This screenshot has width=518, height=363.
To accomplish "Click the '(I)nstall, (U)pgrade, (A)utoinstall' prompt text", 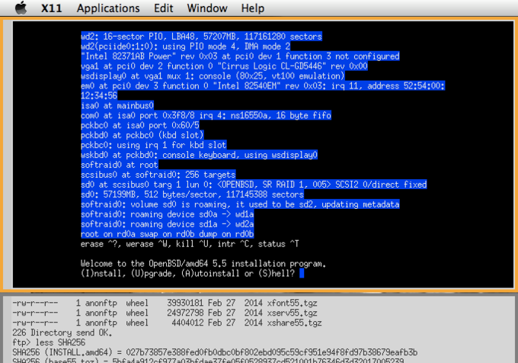I will click(x=187, y=274).
